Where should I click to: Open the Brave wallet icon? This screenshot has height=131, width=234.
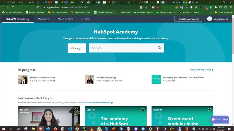point(226,7)
